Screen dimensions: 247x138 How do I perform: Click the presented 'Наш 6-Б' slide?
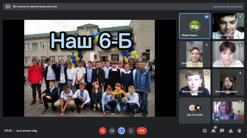click(90, 68)
